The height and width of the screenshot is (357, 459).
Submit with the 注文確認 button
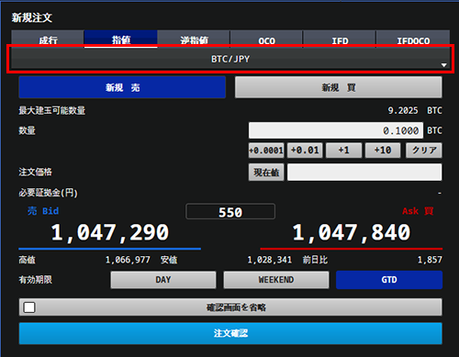point(230,333)
